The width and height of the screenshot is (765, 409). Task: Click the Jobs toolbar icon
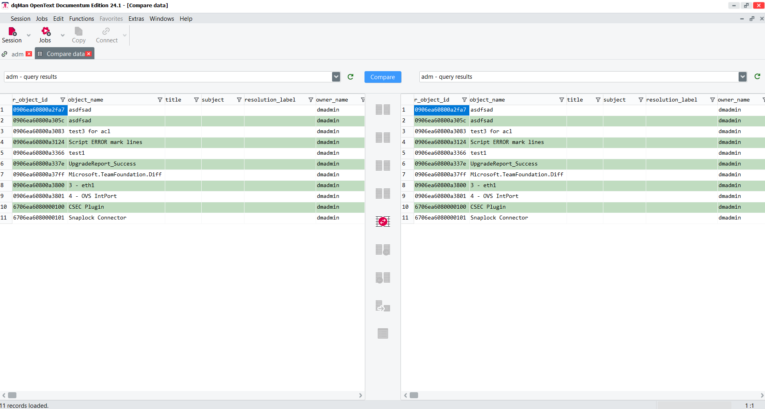tap(45, 35)
